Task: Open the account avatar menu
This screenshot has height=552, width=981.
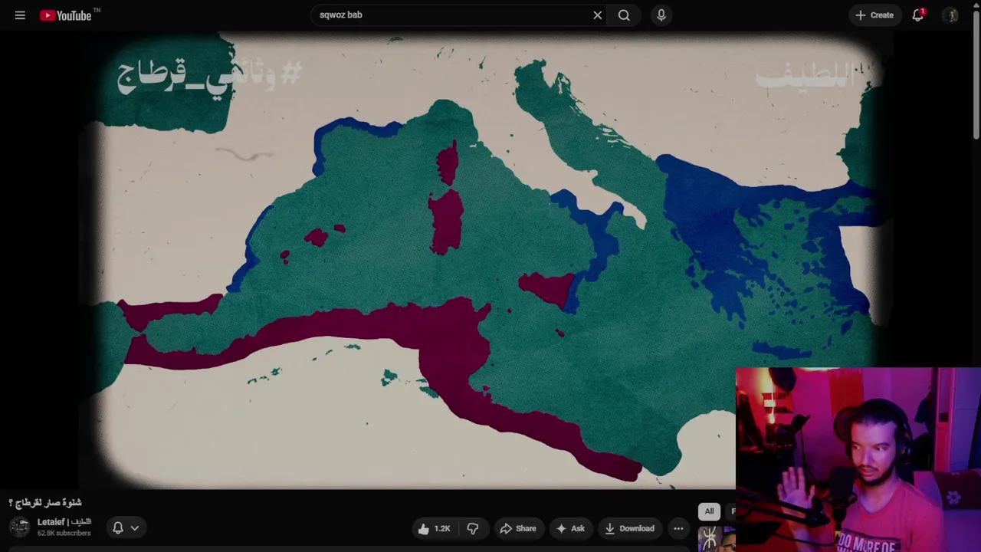Action: pos(950,15)
